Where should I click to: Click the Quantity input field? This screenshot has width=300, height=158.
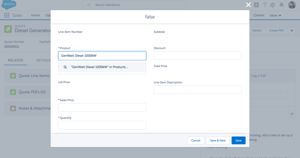pyautogui.click(x=102, y=125)
